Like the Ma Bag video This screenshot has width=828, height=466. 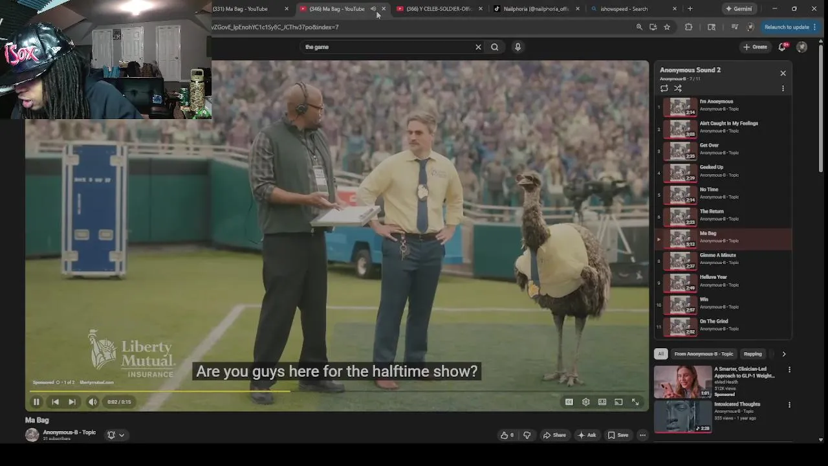[507, 435]
